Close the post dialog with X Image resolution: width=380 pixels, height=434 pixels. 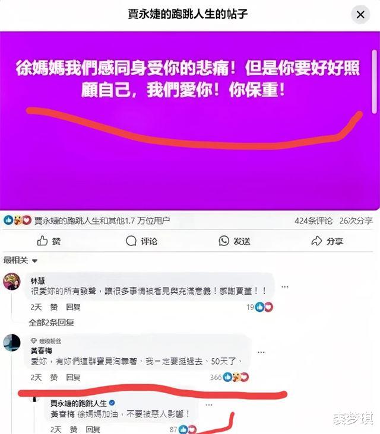[x=360, y=14]
